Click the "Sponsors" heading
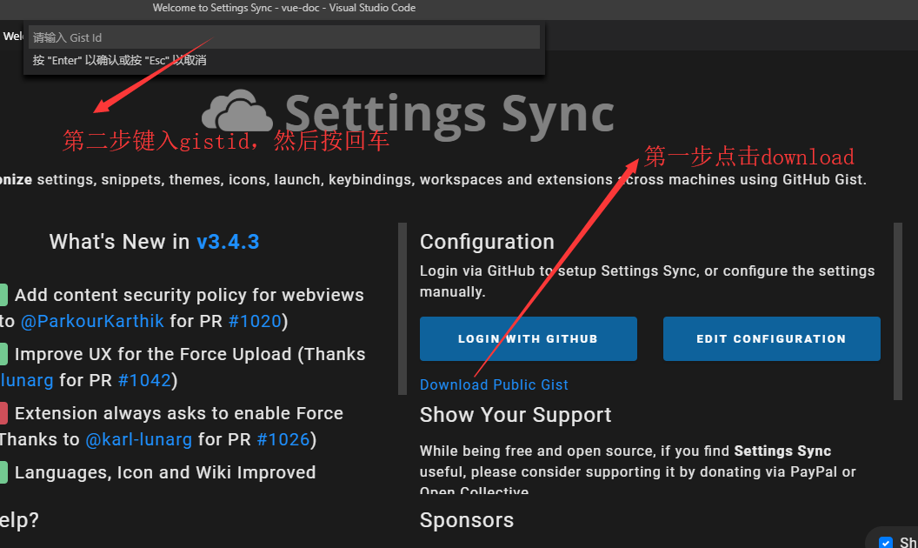Screen dimensions: 918x548 click(x=467, y=520)
